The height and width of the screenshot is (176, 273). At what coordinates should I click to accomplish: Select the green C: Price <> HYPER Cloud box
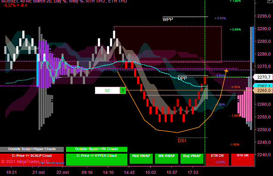click(97, 159)
